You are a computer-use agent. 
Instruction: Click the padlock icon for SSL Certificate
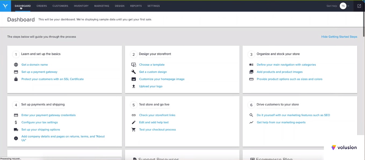tap(16, 79)
